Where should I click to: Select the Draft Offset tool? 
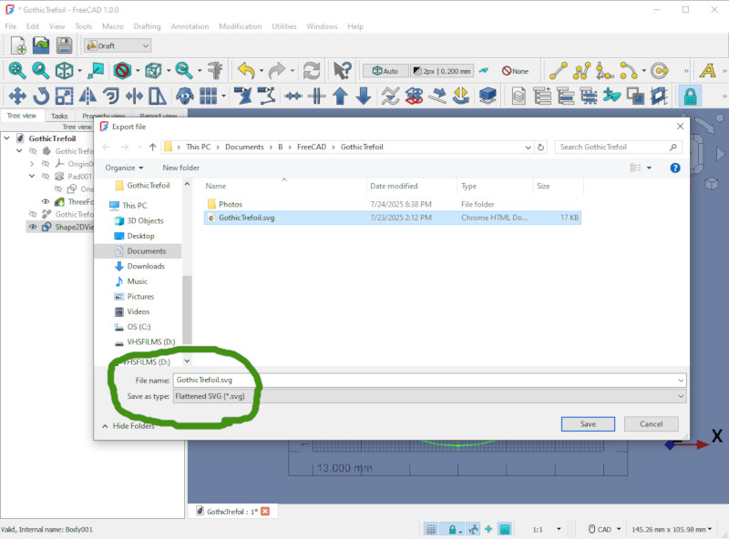pyautogui.click(x=110, y=97)
